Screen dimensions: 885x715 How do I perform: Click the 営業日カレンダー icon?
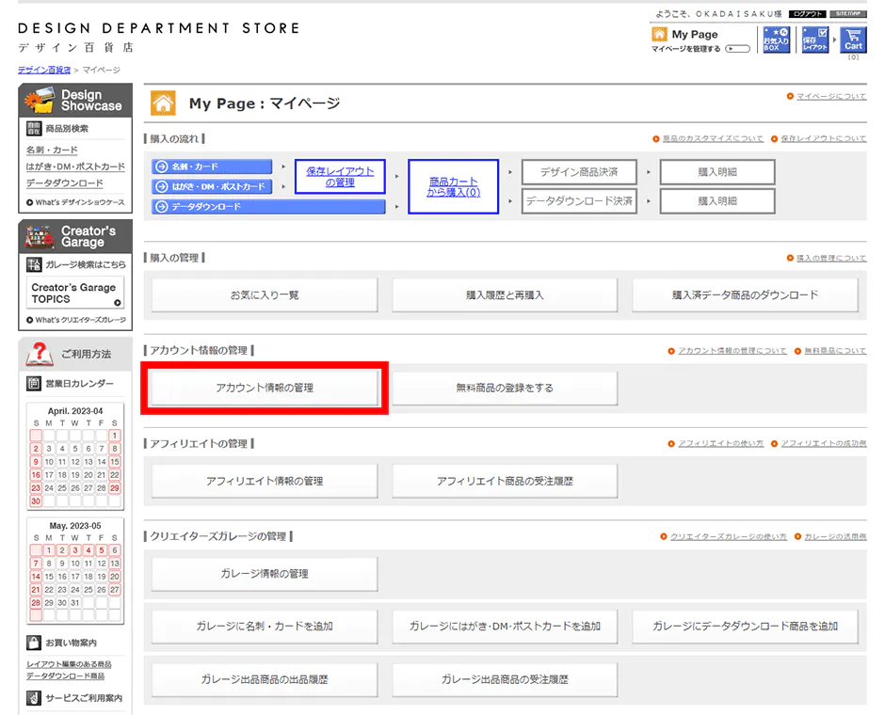(x=34, y=381)
